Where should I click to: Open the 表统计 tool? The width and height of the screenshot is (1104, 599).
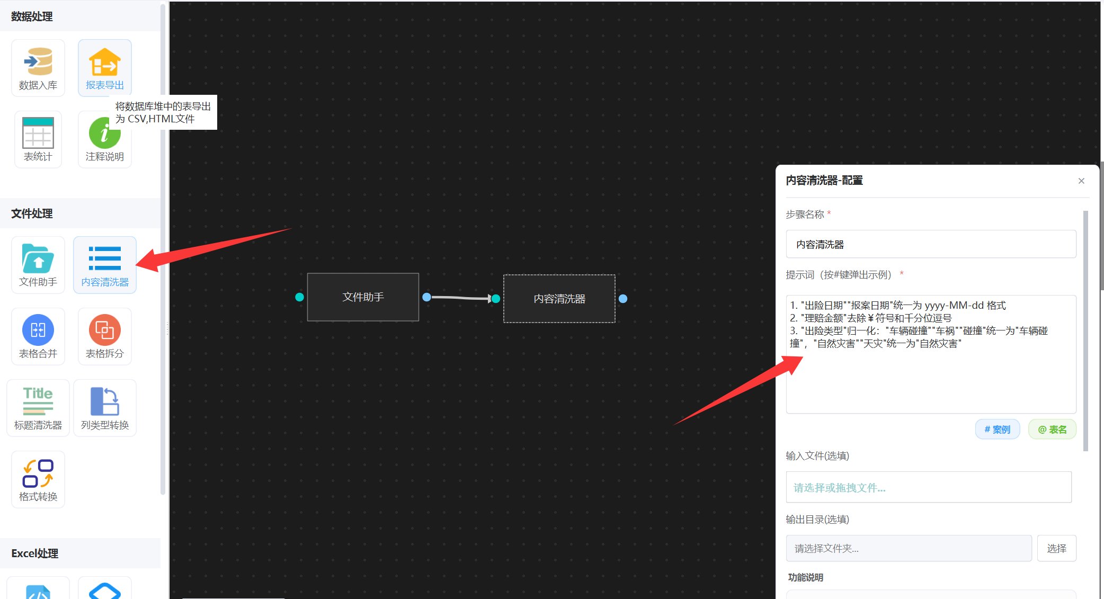38,139
